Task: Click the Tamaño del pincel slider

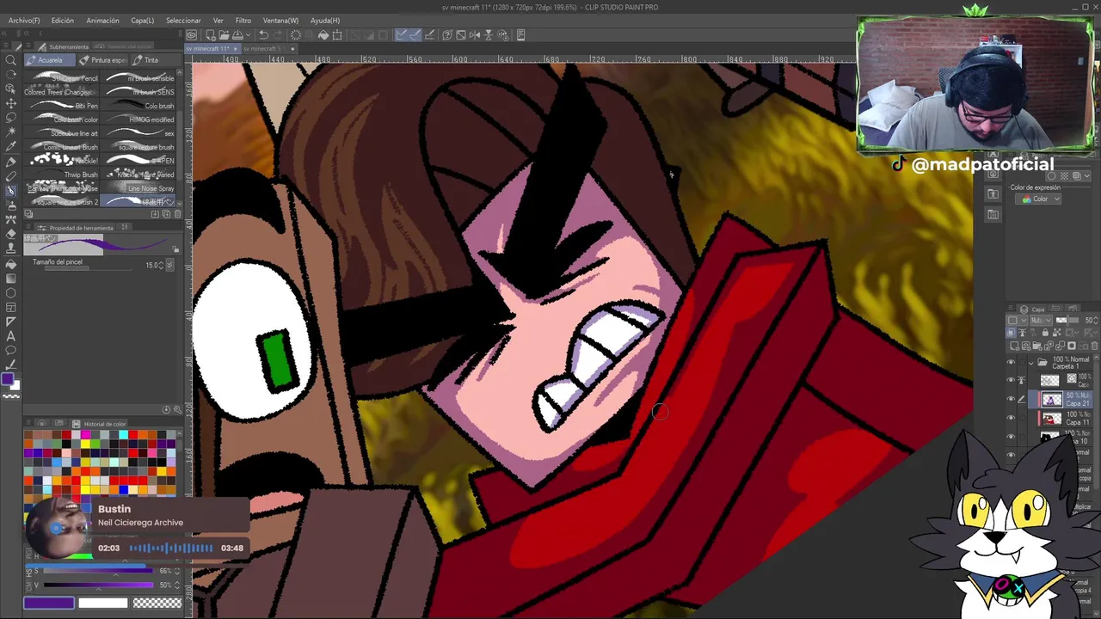Action: [x=88, y=268]
